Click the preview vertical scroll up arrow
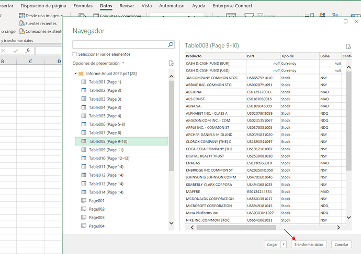361x254 pixels. tap(348, 67)
